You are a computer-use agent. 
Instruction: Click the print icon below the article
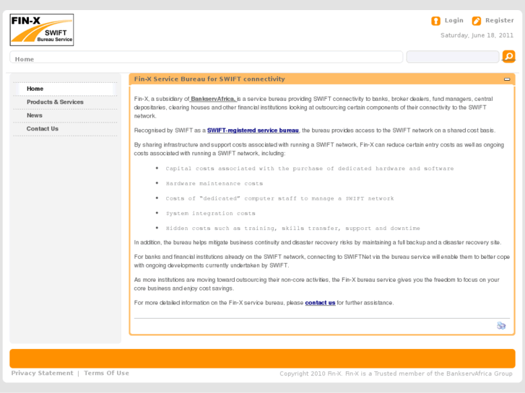(x=501, y=325)
